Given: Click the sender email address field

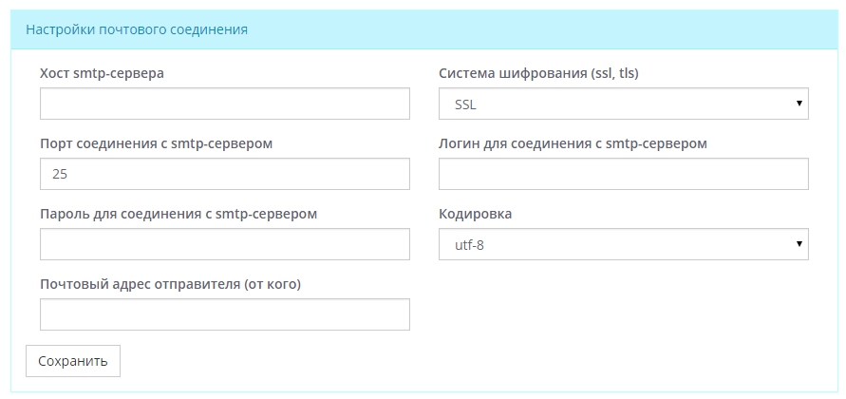Looking at the screenshot, I should tap(224, 314).
